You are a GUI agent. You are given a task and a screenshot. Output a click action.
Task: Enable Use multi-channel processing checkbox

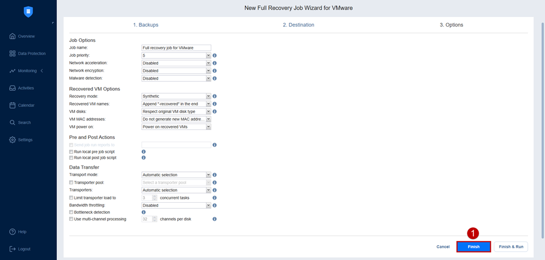(x=71, y=219)
